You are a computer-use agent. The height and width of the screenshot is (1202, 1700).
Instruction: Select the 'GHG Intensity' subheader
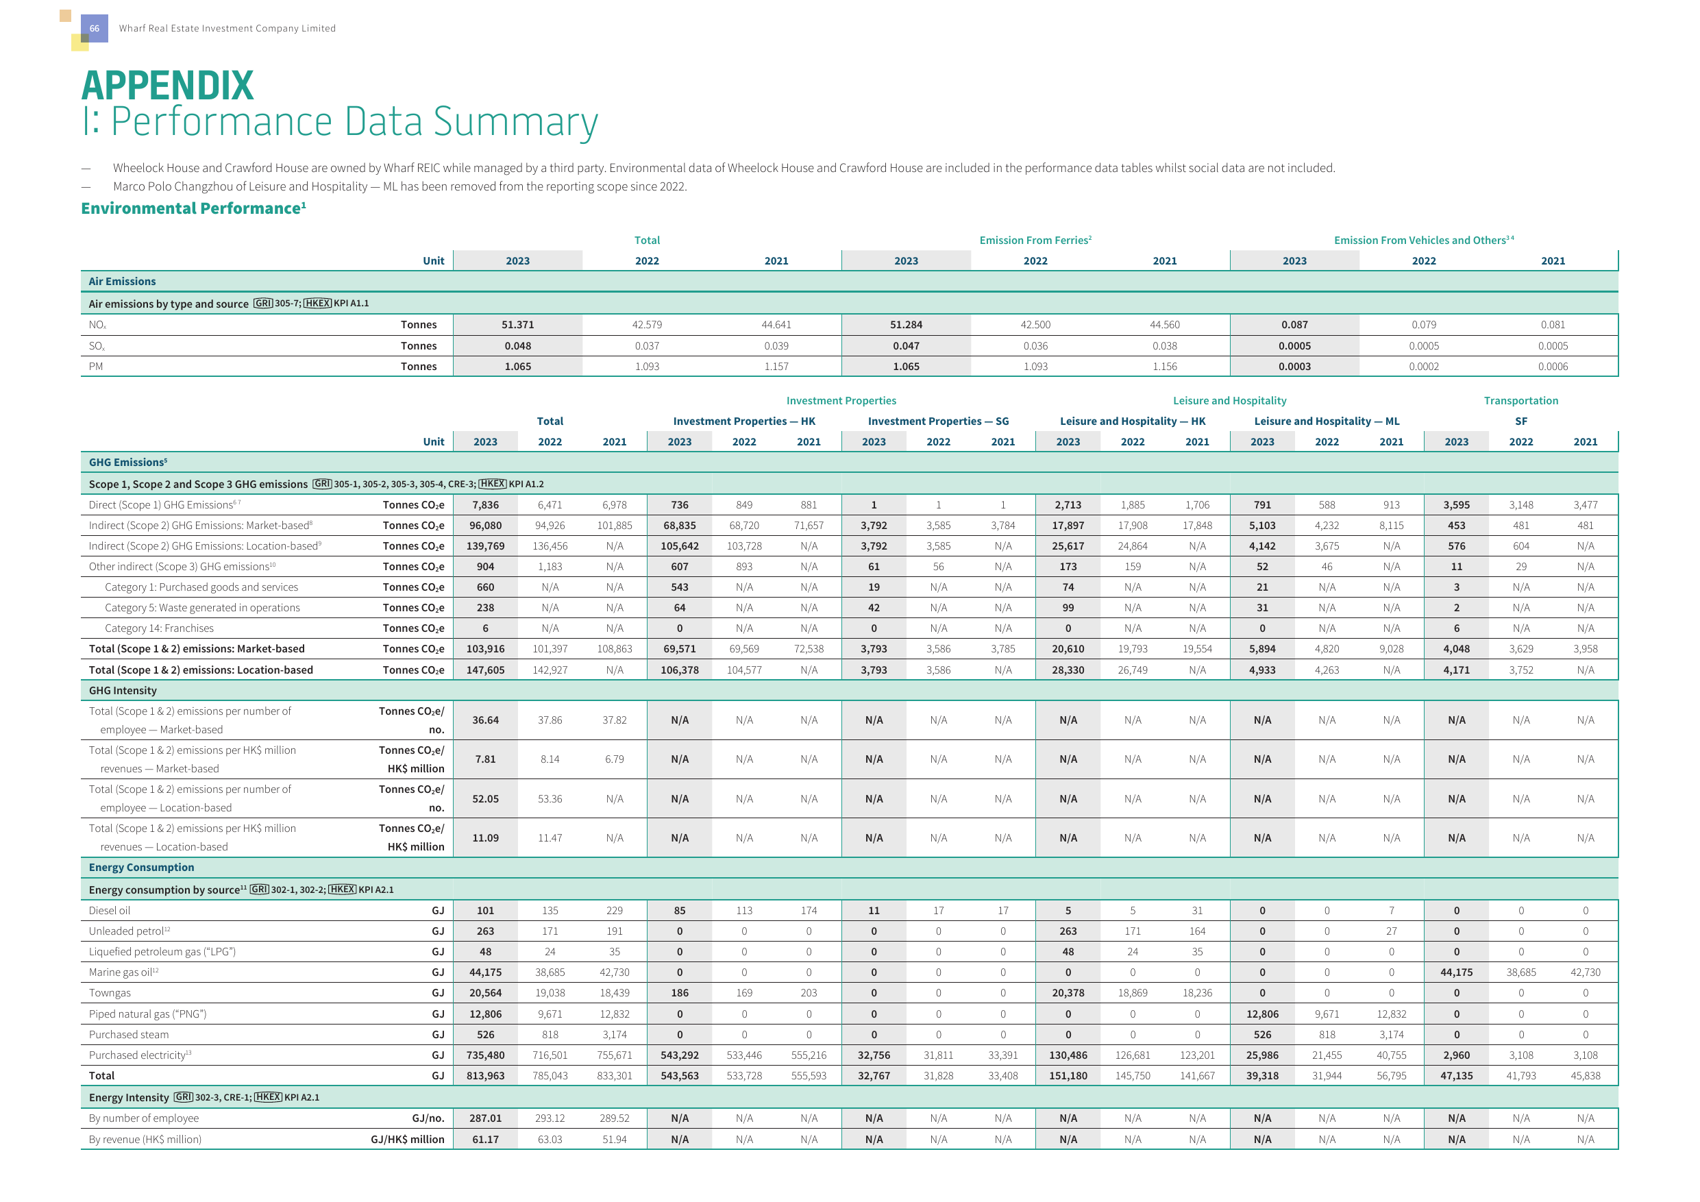point(123,691)
